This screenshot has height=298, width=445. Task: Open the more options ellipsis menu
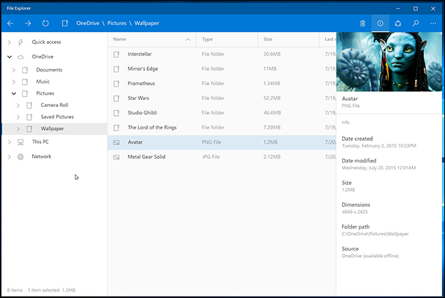(433, 23)
